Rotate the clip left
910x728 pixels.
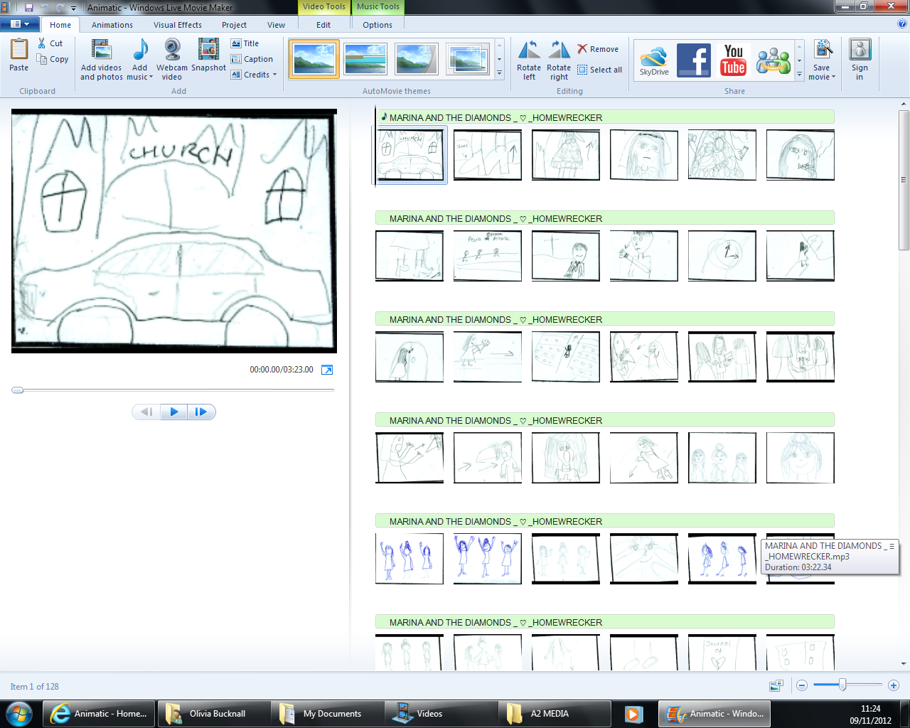click(529, 60)
